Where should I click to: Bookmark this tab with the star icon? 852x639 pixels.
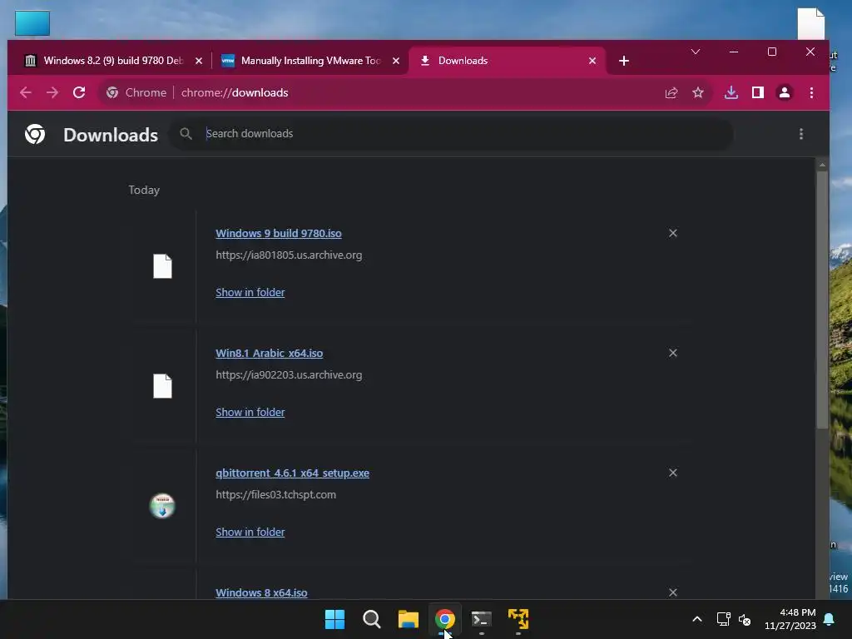pos(698,93)
